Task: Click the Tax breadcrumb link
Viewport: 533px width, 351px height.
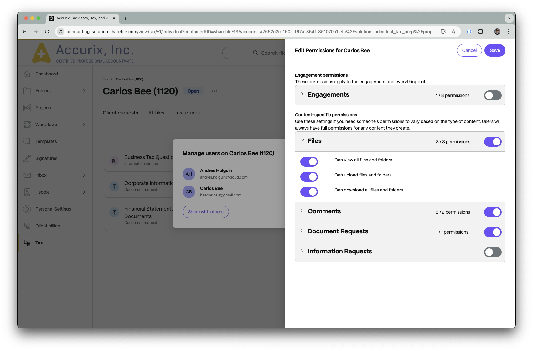Action: click(106, 79)
